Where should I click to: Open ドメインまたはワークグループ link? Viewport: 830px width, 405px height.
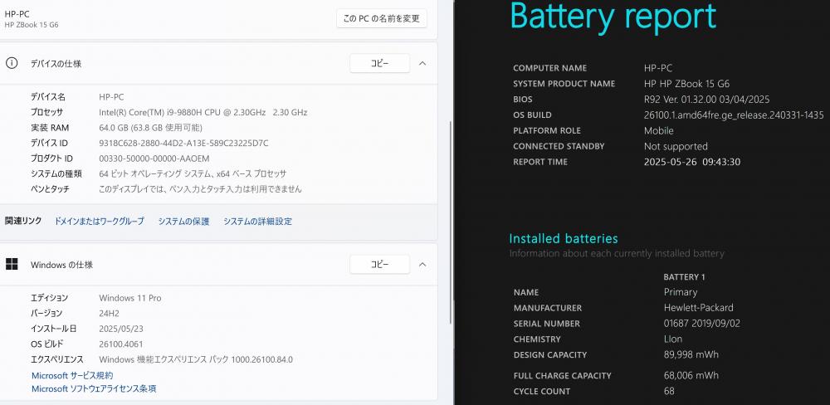pyautogui.click(x=99, y=222)
